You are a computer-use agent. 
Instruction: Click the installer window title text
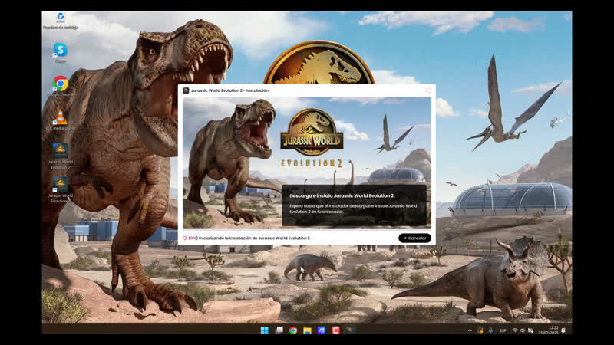pos(229,90)
